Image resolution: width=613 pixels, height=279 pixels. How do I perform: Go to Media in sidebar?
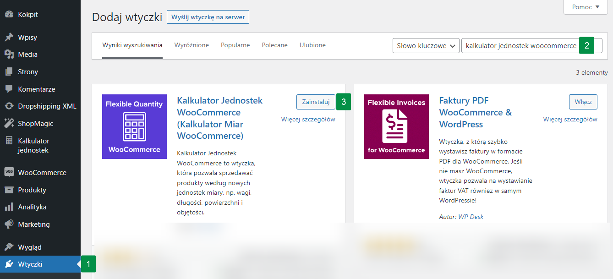(40, 55)
